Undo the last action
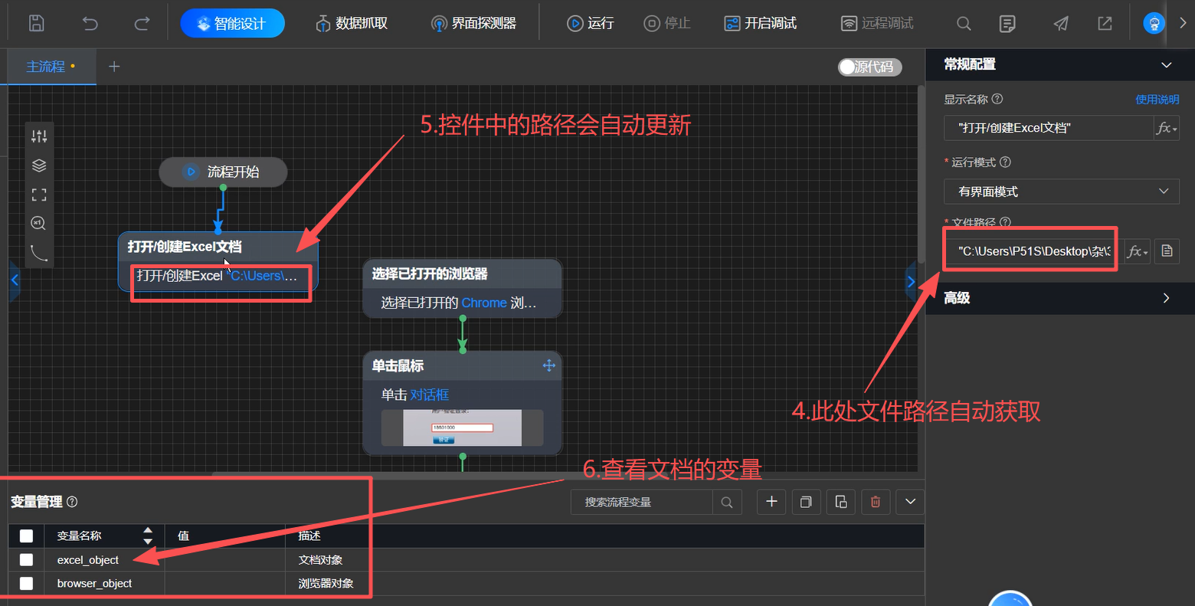1195x606 pixels. 90,24
